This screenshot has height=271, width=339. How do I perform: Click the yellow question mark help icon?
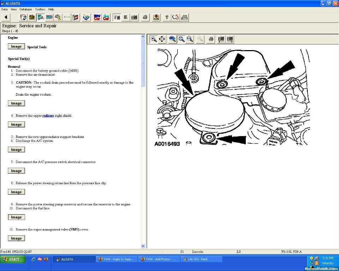(x=167, y=17)
